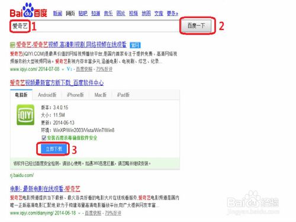
Task: Click version text 3.4.0.15
Action: pyautogui.click(x=60, y=108)
